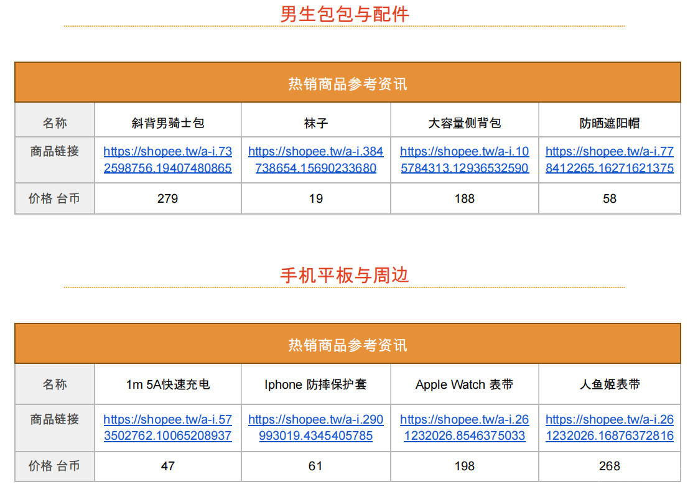Click the second 热销商品参考资讯 header row
Screen dimensions: 698x497
pyautogui.click(x=347, y=344)
